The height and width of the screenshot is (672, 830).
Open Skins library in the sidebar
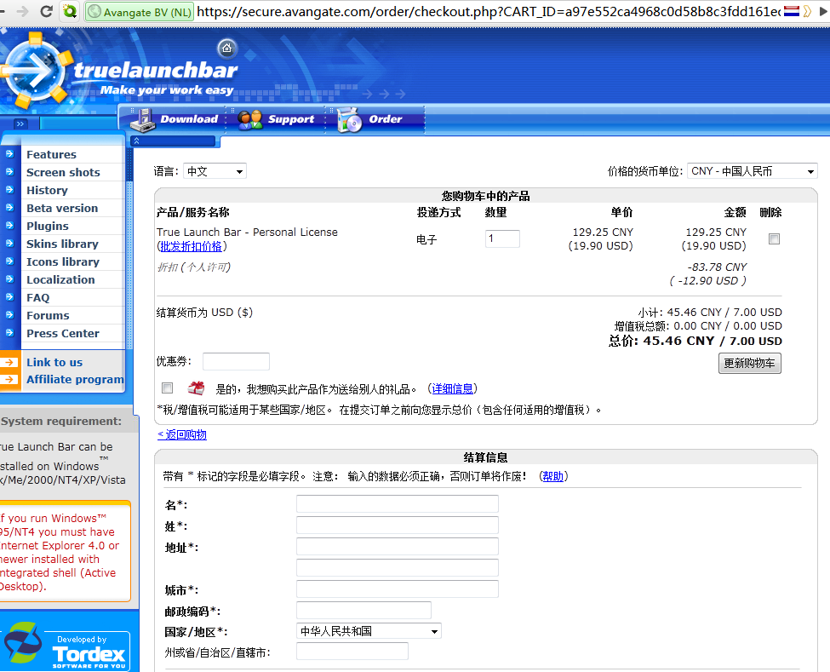[62, 244]
